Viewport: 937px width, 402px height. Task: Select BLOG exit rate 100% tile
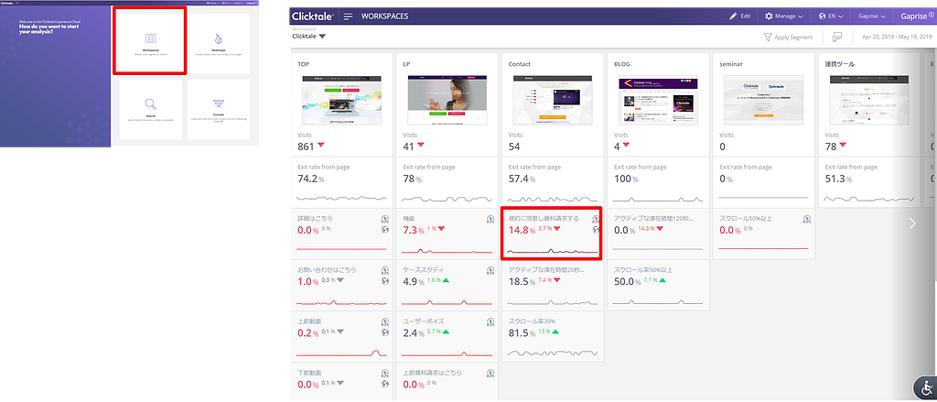tap(658, 182)
